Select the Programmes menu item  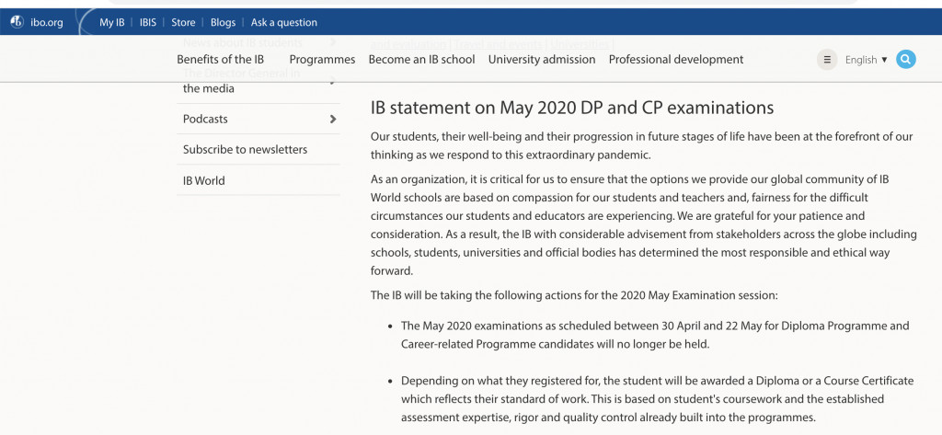[x=322, y=60]
